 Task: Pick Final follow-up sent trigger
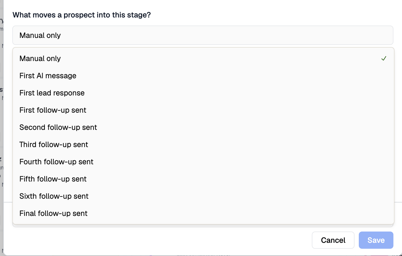(x=203, y=213)
